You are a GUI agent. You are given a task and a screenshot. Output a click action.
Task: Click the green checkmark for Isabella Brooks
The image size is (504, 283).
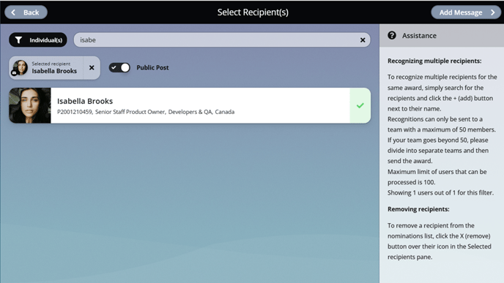point(360,105)
